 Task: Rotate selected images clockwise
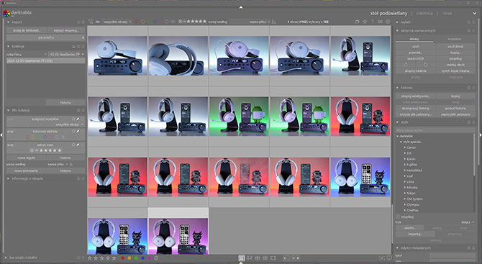pyautogui.click(x=425, y=65)
